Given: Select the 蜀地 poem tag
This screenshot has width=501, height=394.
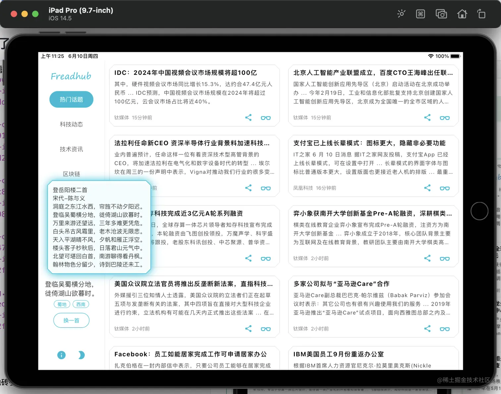Looking at the screenshot, I should [x=62, y=304].
